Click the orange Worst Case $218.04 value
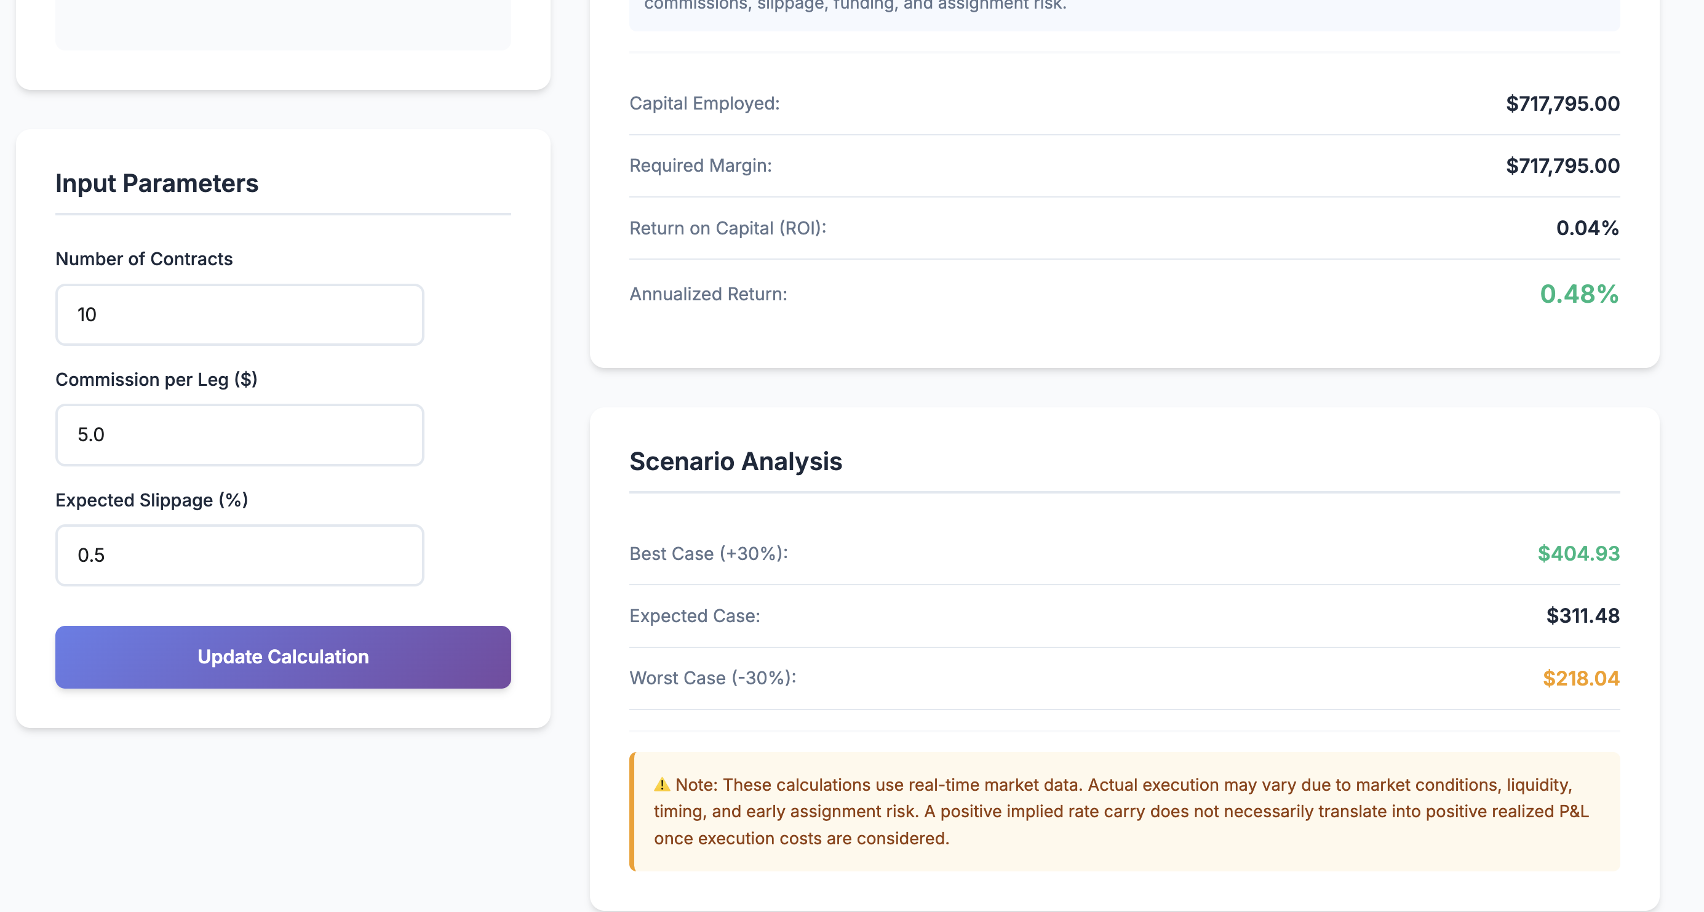The image size is (1704, 912). [1581, 678]
